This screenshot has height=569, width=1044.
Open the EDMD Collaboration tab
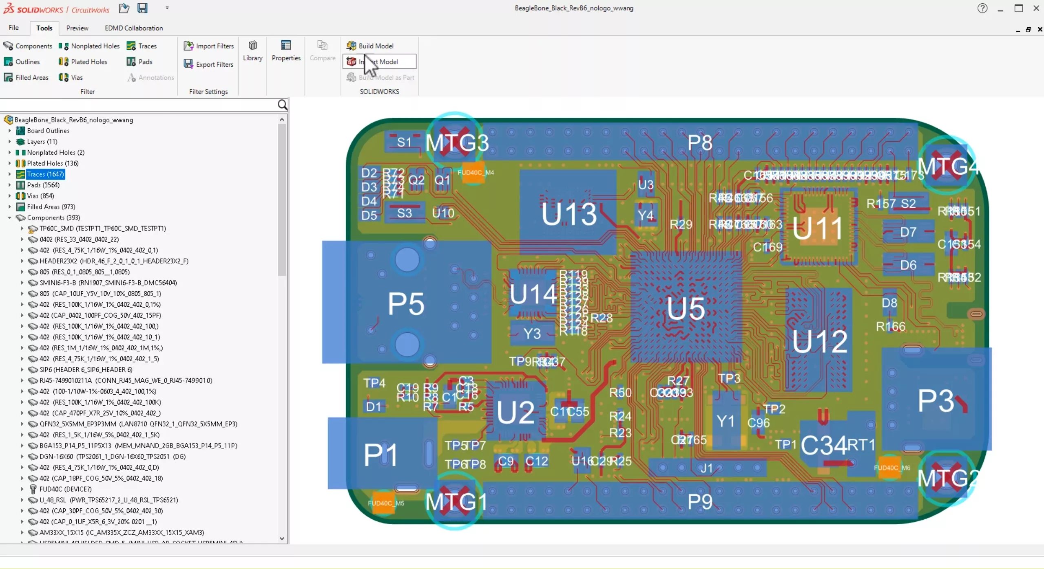click(134, 28)
